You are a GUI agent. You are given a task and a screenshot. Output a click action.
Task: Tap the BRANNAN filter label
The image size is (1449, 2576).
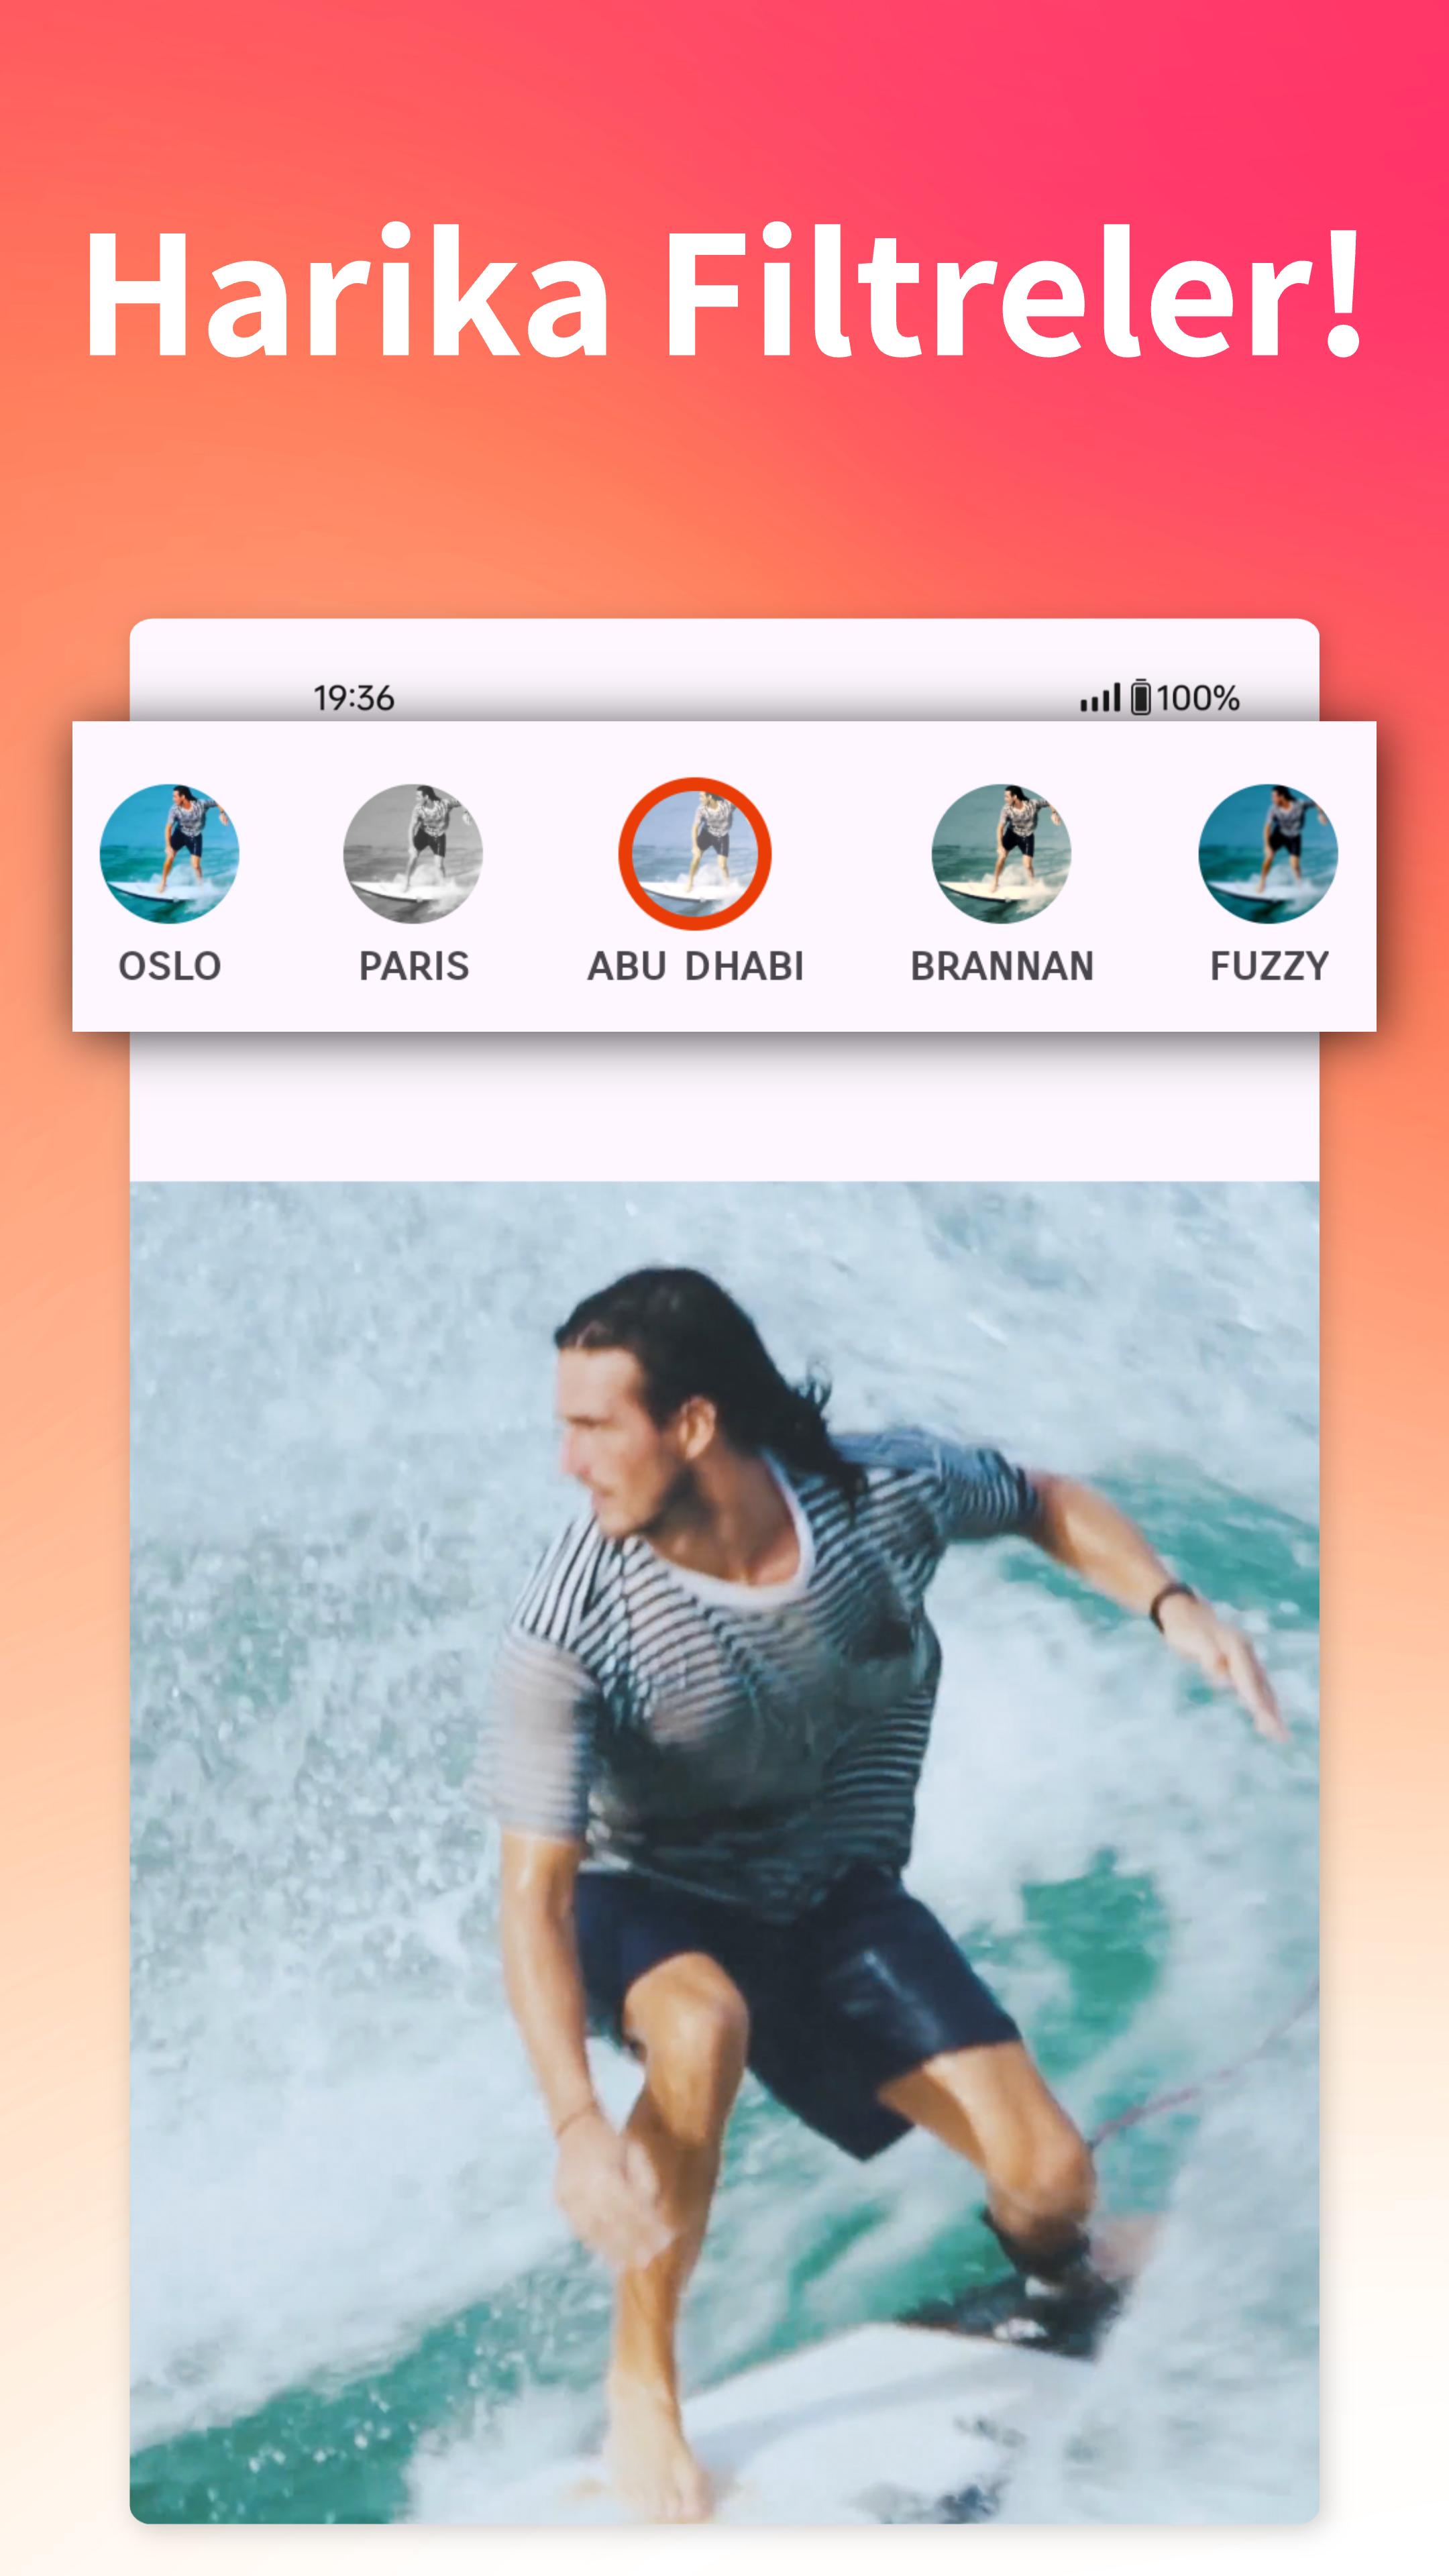pos(1001,966)
